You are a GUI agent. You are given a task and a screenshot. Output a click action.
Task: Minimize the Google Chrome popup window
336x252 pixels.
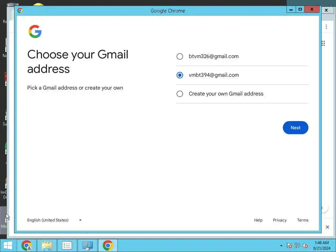click(x=291, y=10)
